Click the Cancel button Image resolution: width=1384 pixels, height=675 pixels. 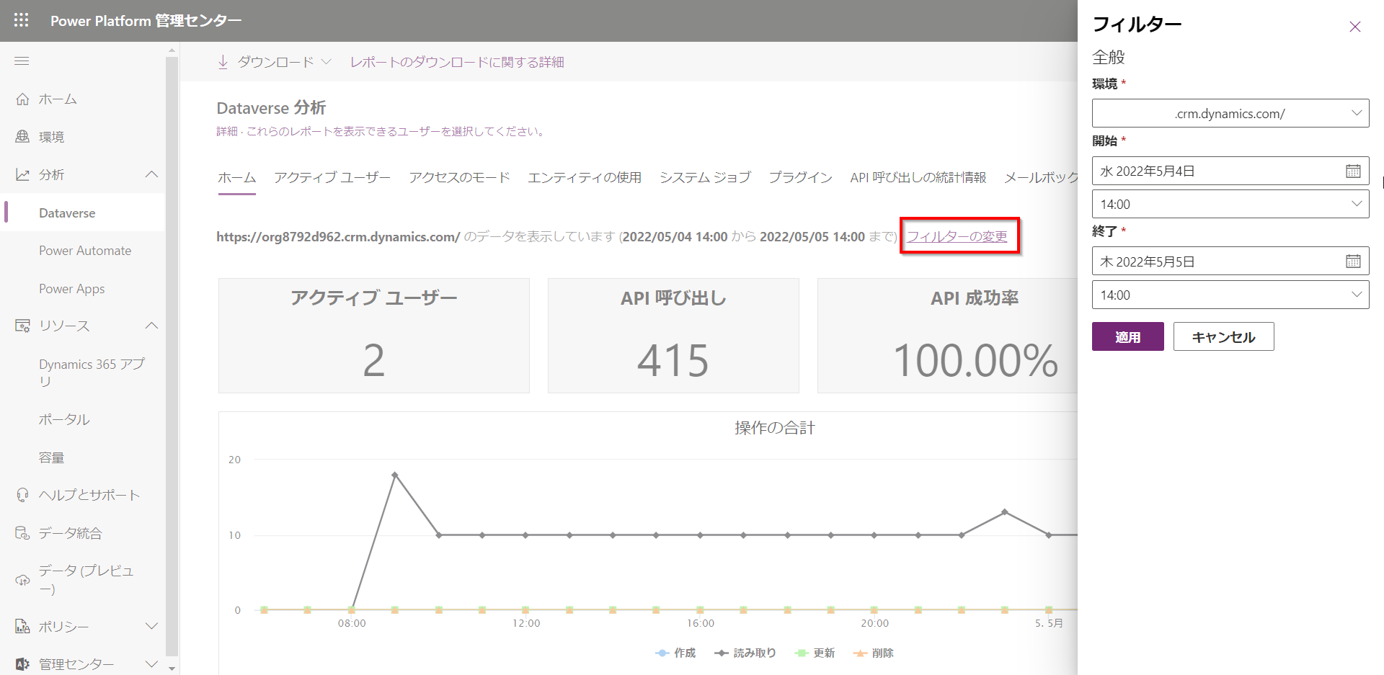tap(1223, 336)
